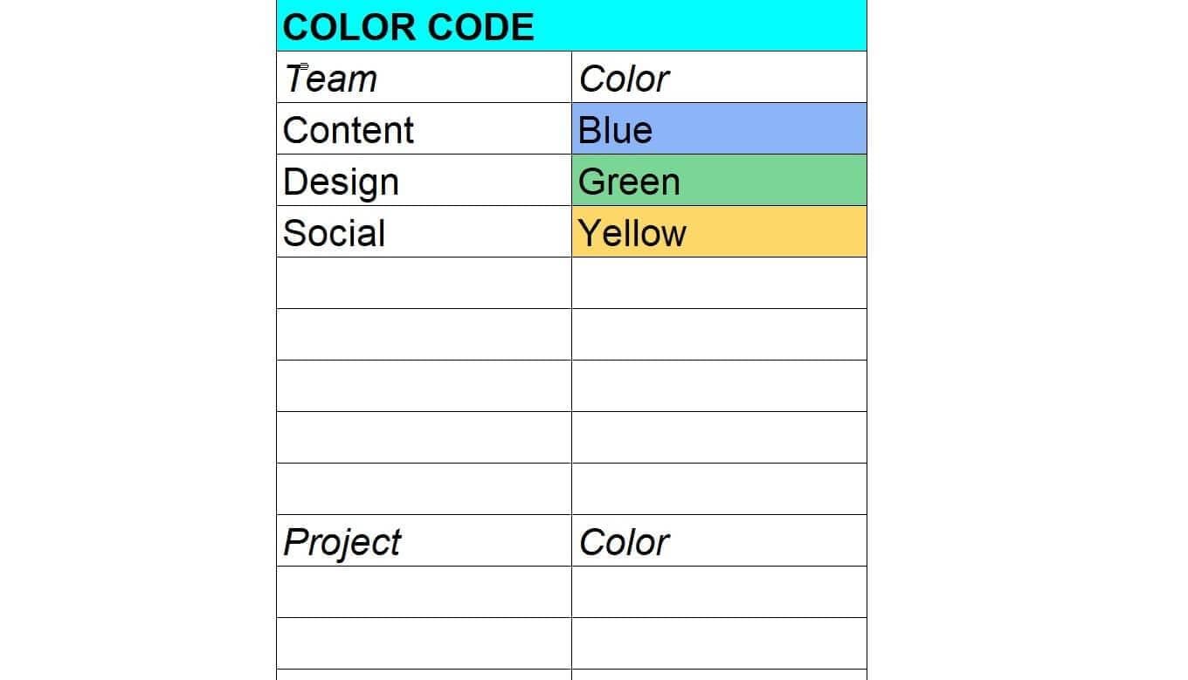Select the COLOR CODE title cell
Screen dimensions: 1188x680
571,26
